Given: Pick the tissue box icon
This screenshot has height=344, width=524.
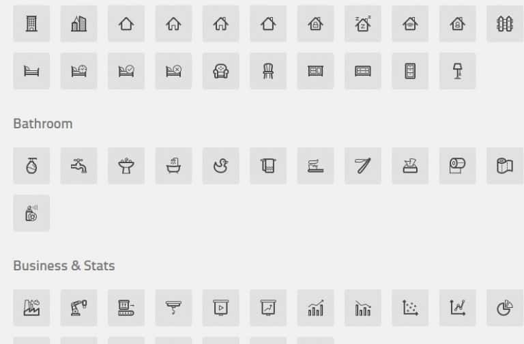Looking at the screenshot, I should (x=410, y=166).
